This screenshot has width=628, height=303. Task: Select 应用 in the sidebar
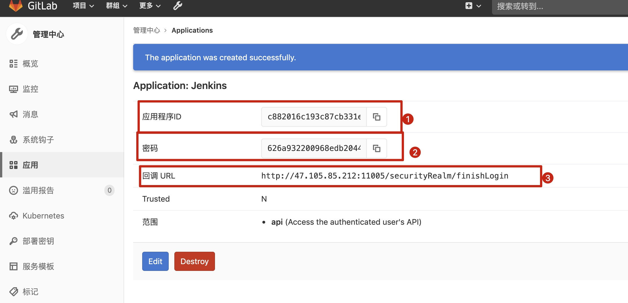(62, 165)
